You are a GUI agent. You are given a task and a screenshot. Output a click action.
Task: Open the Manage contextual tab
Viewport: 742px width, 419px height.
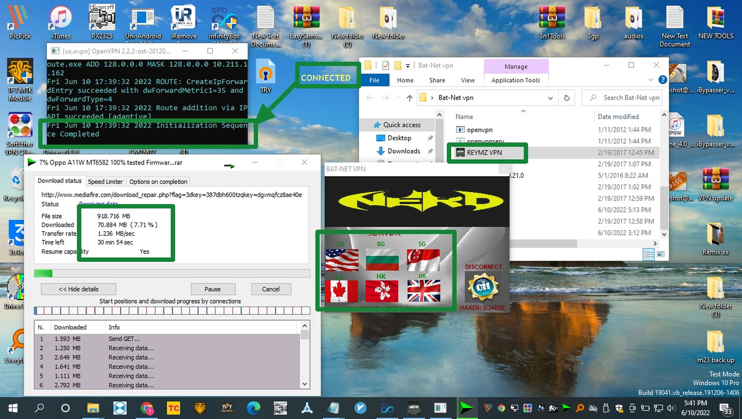[x=515, y=66]
